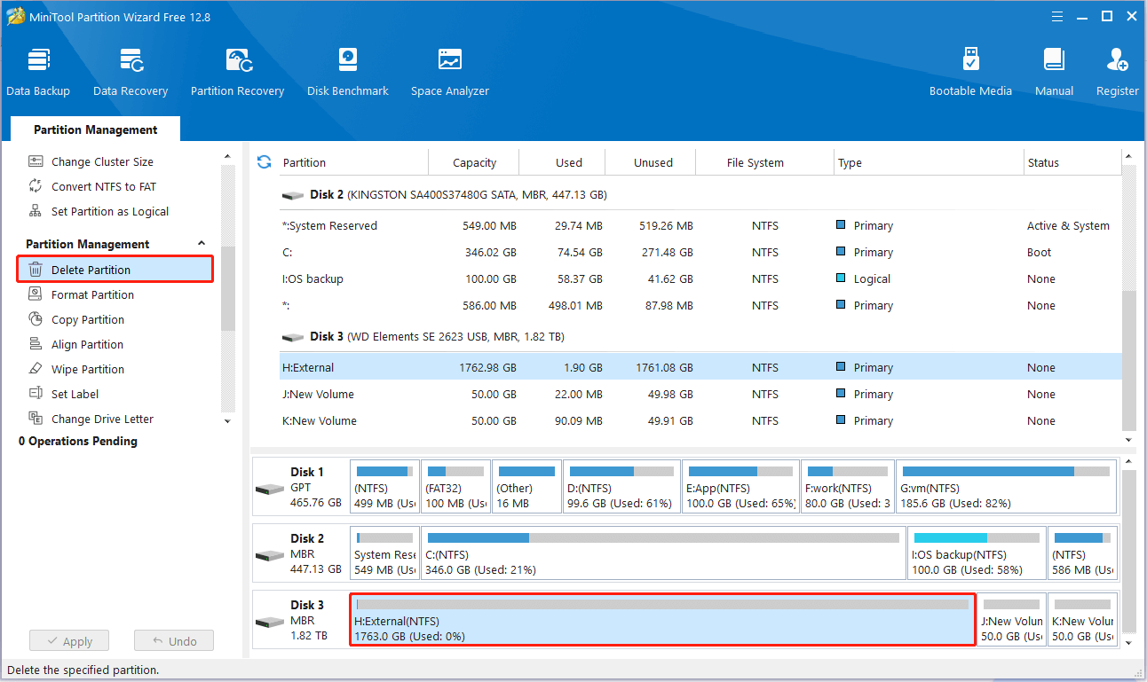Viewport: 1147px width, 682px height.
Task: Select E:App(NTFS) block in Disk 1 map
Action: point(741,486)
